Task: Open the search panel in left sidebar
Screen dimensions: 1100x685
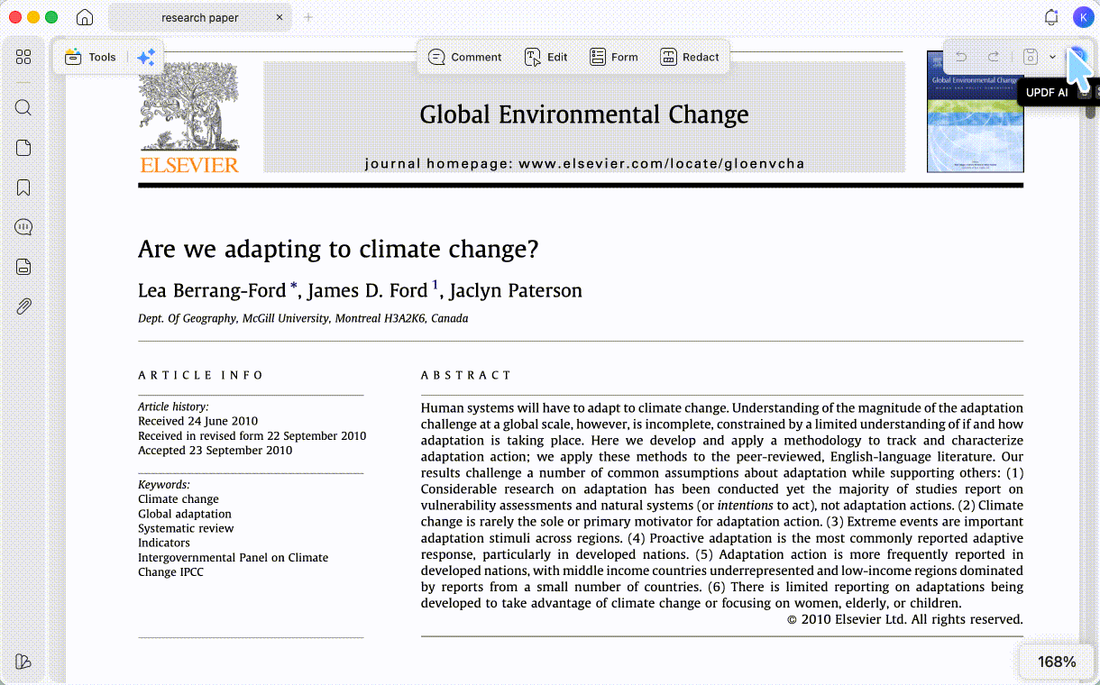Action: point(23,108)
